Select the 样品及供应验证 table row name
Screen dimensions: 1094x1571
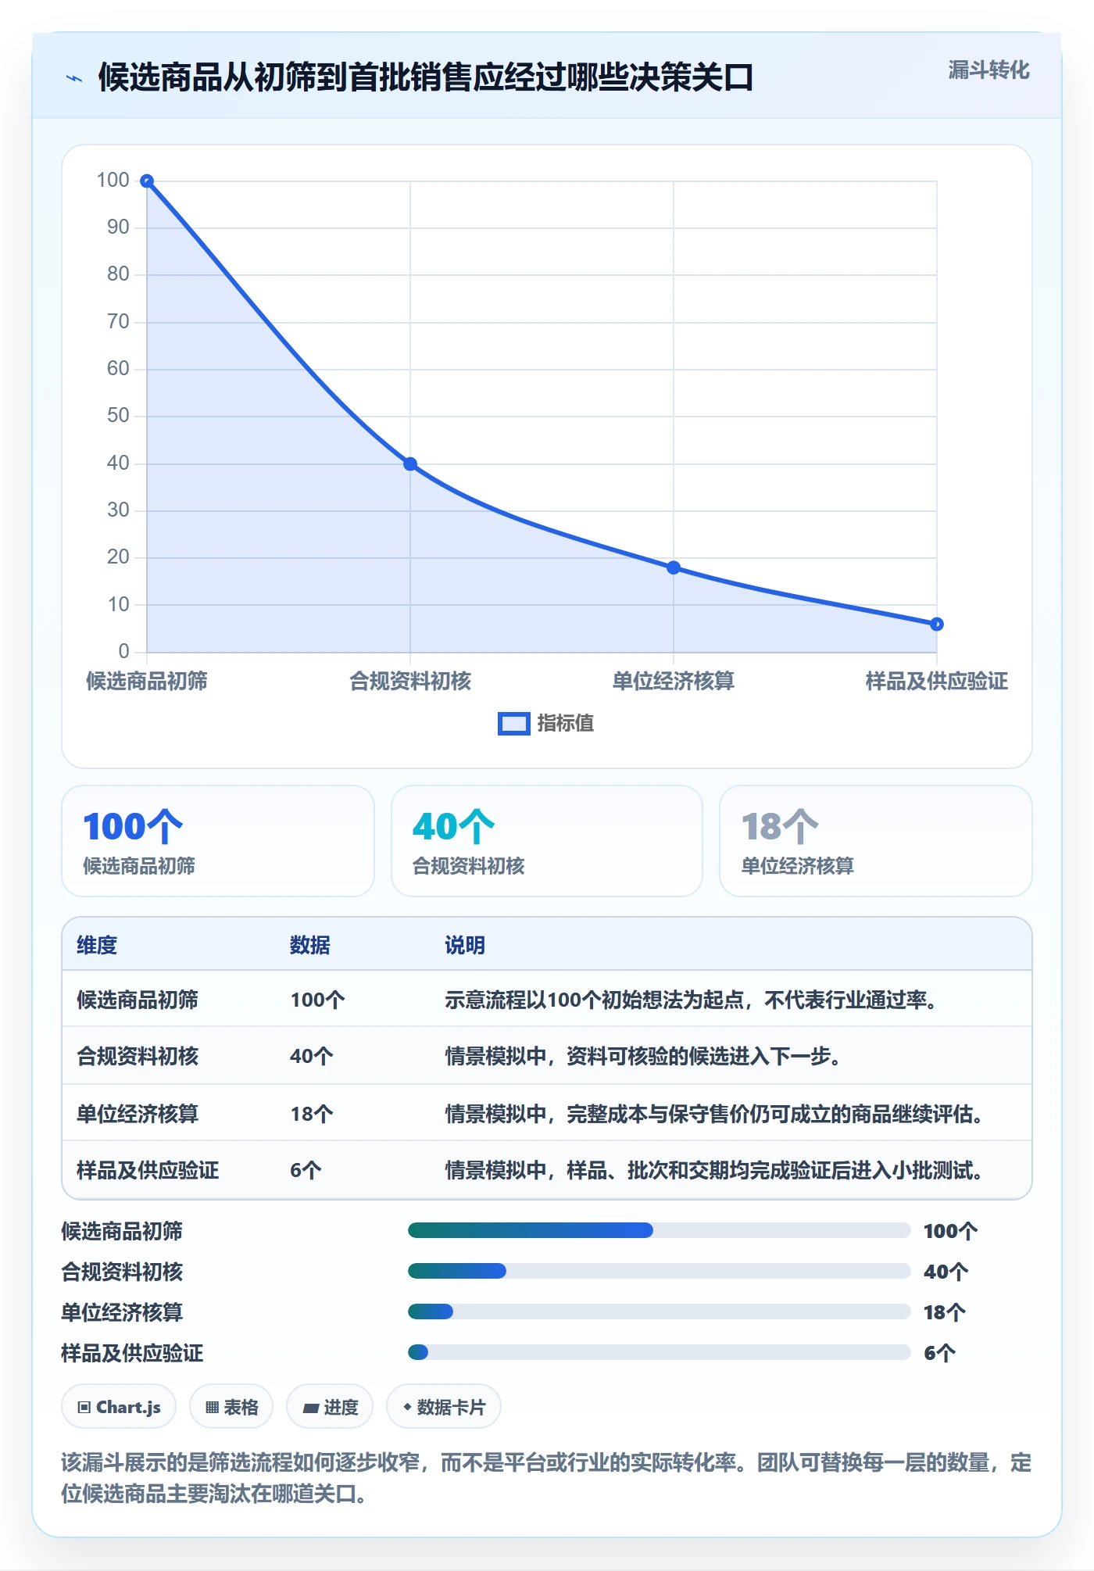pyautogui.click(x=148, y=1170)
